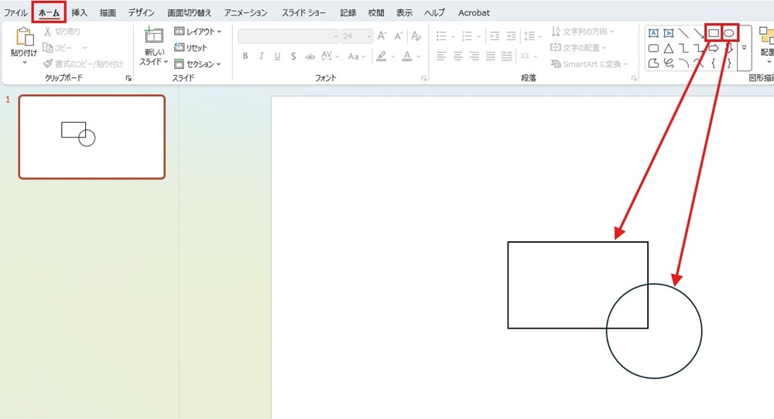Pick the Isosceles Triangle shape
The height and width of the screenshot is (419, 774).
coord(668,49)
